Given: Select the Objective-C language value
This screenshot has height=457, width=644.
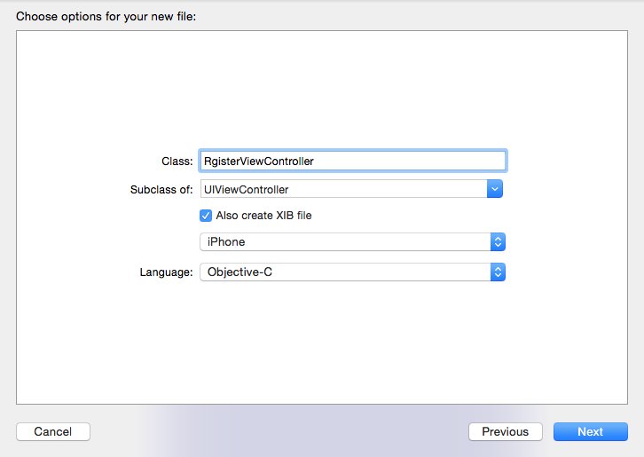Looking at the screenshot, I should click(240, 272).
